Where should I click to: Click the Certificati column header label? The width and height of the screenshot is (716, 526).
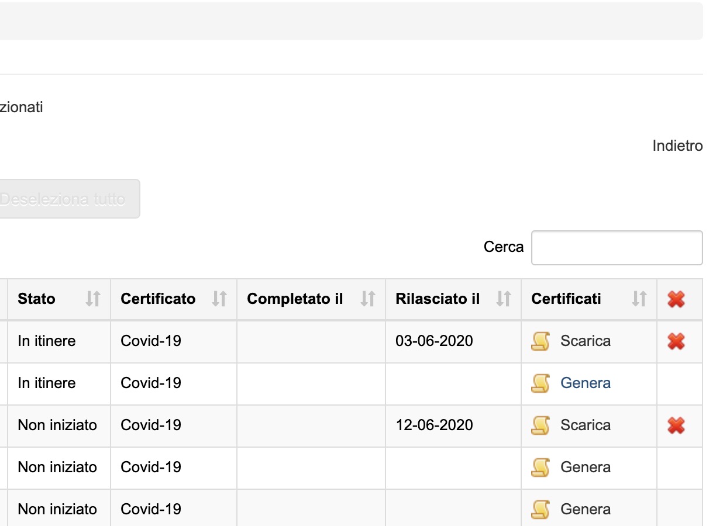(x=566, y=299)
